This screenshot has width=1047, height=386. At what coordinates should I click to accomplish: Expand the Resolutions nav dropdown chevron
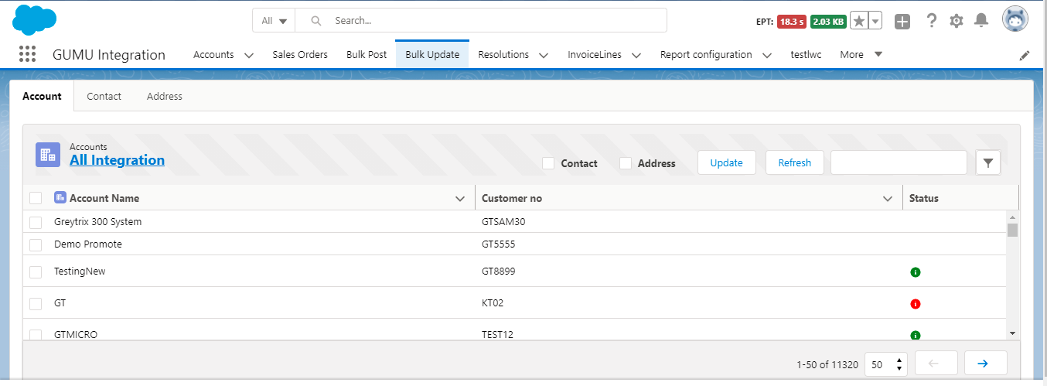(544, 56)
